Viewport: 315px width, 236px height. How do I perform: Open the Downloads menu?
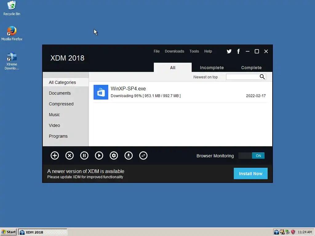[x=174, y=51]
